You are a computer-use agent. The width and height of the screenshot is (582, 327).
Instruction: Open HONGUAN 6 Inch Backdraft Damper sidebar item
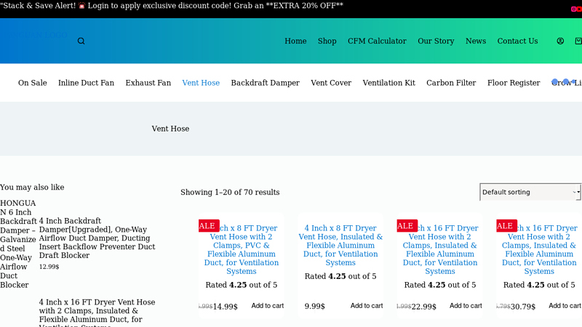click(18, 243)
